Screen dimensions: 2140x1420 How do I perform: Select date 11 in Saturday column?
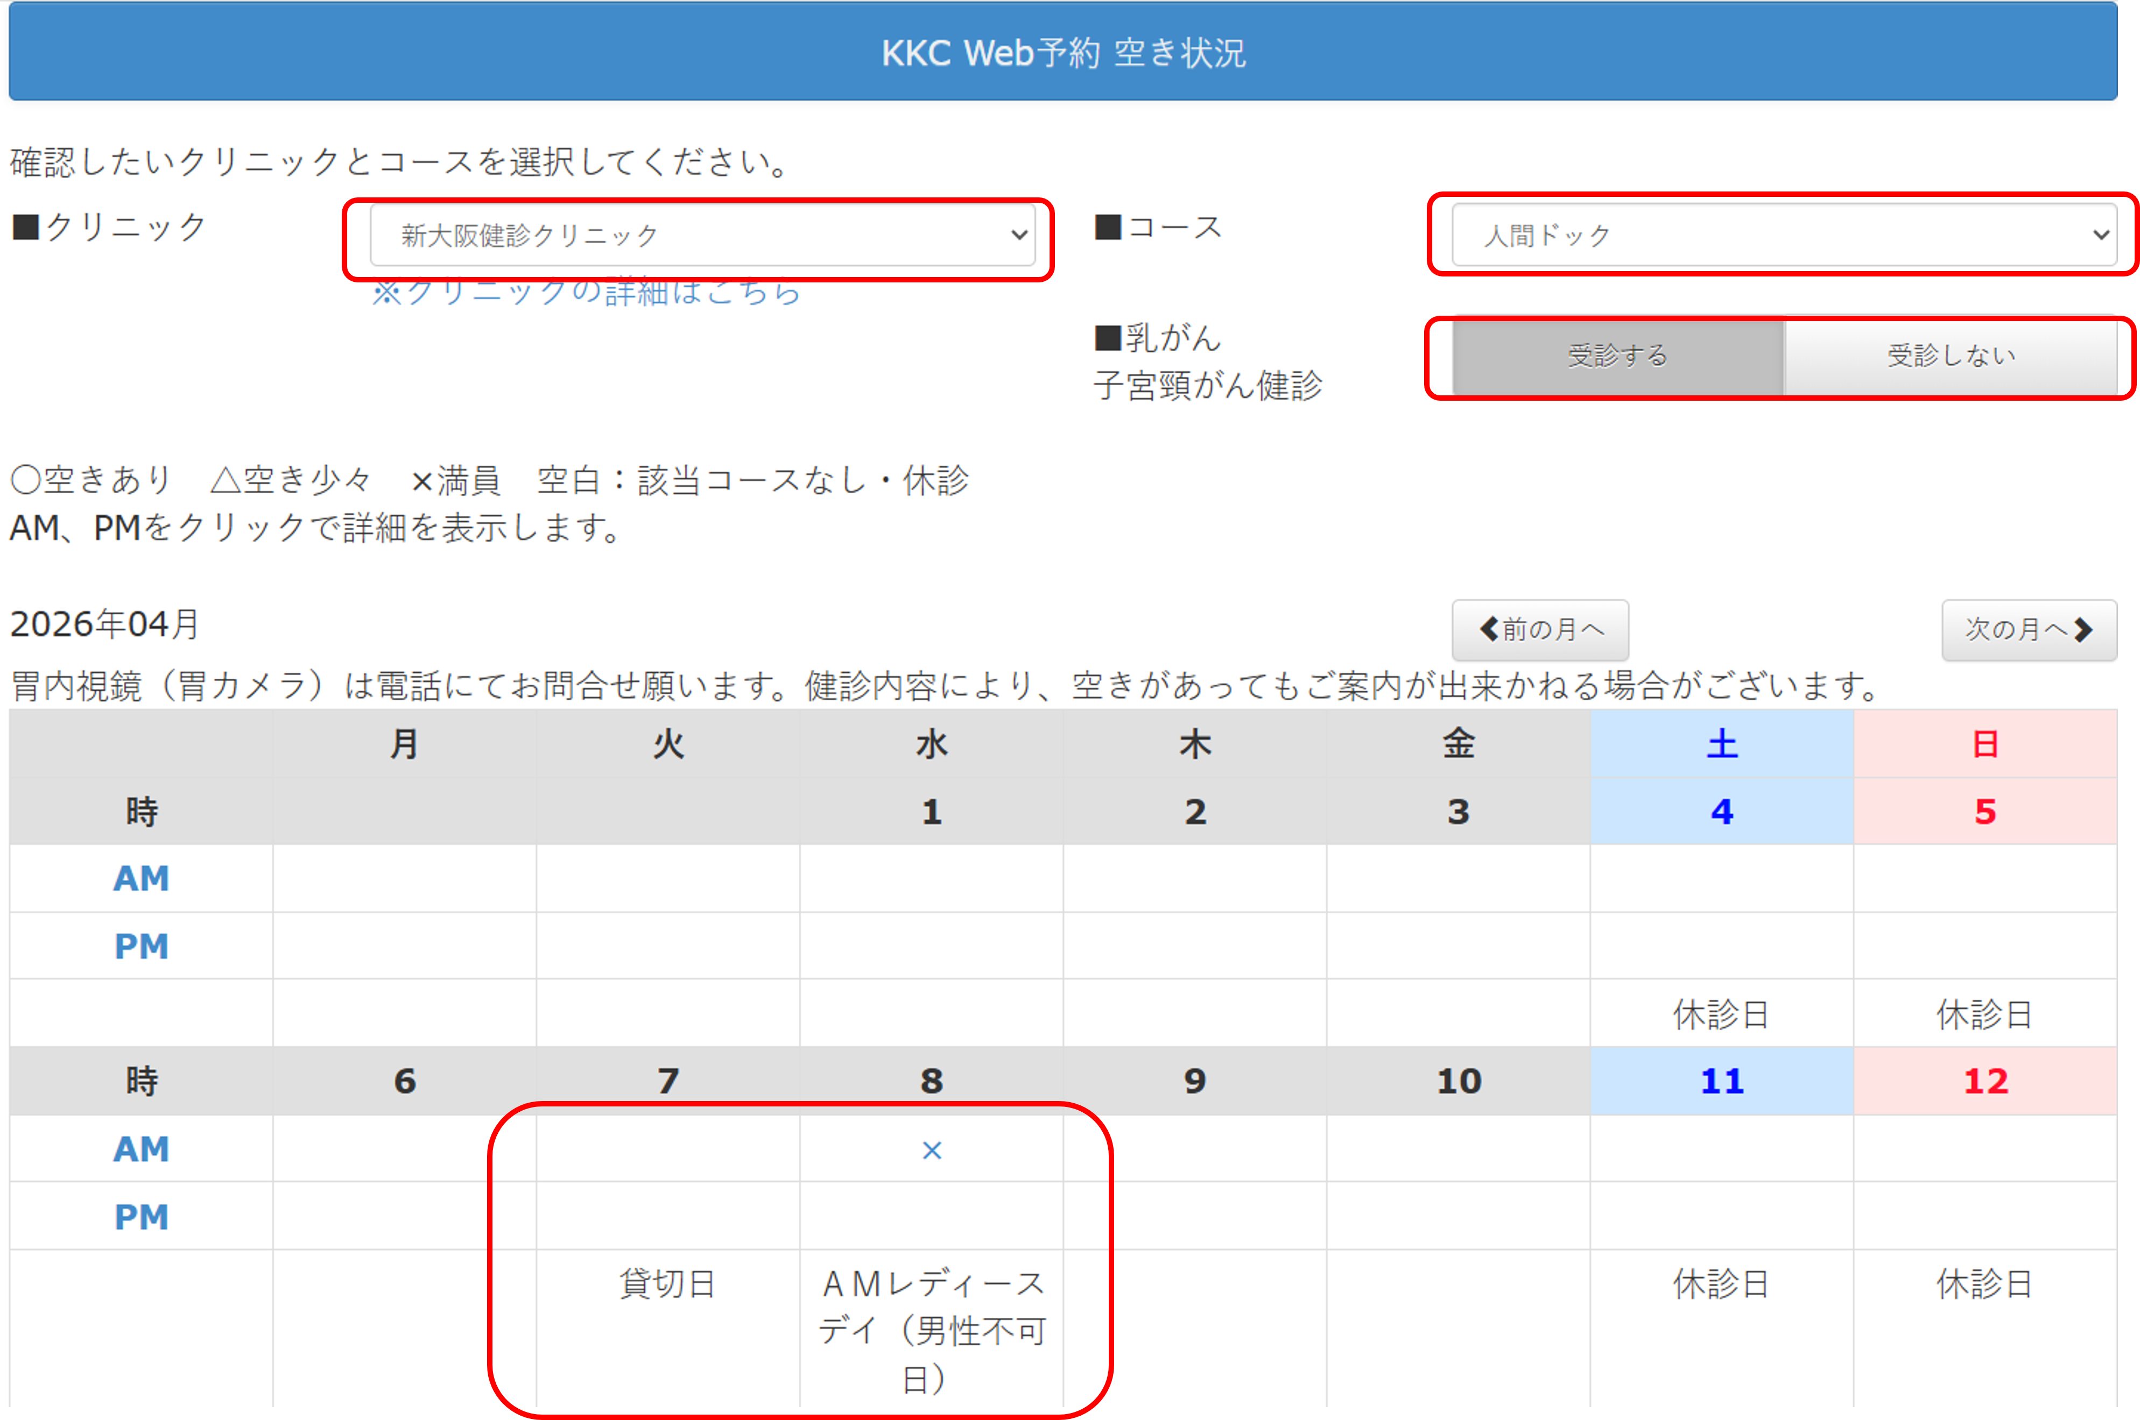(1721, 1081)
